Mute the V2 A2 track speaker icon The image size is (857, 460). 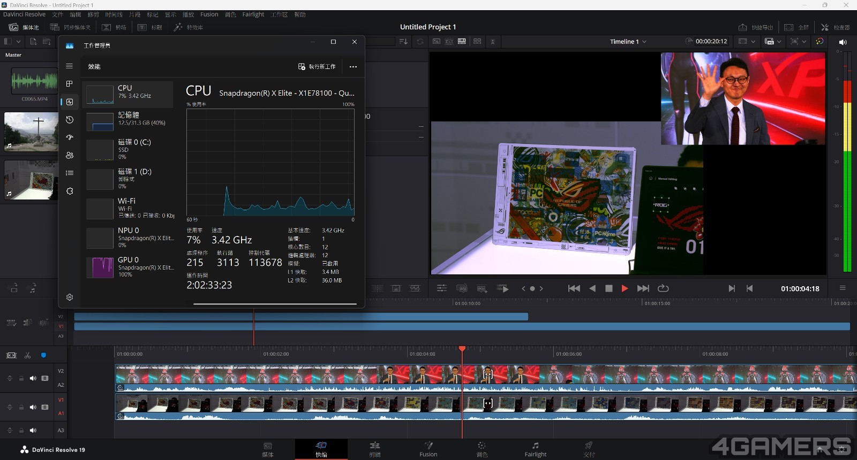coord(33,378)
